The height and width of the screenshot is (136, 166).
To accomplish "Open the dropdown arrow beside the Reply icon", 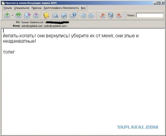I will click(x=12, y=15).
